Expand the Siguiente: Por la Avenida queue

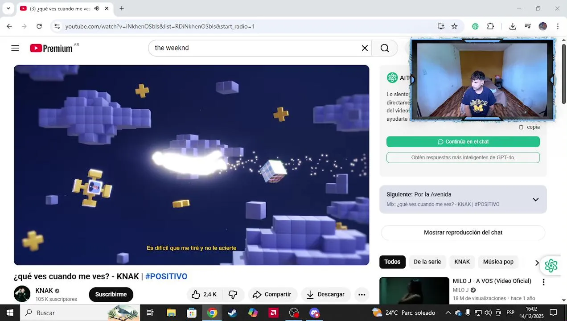pos(536,199)
